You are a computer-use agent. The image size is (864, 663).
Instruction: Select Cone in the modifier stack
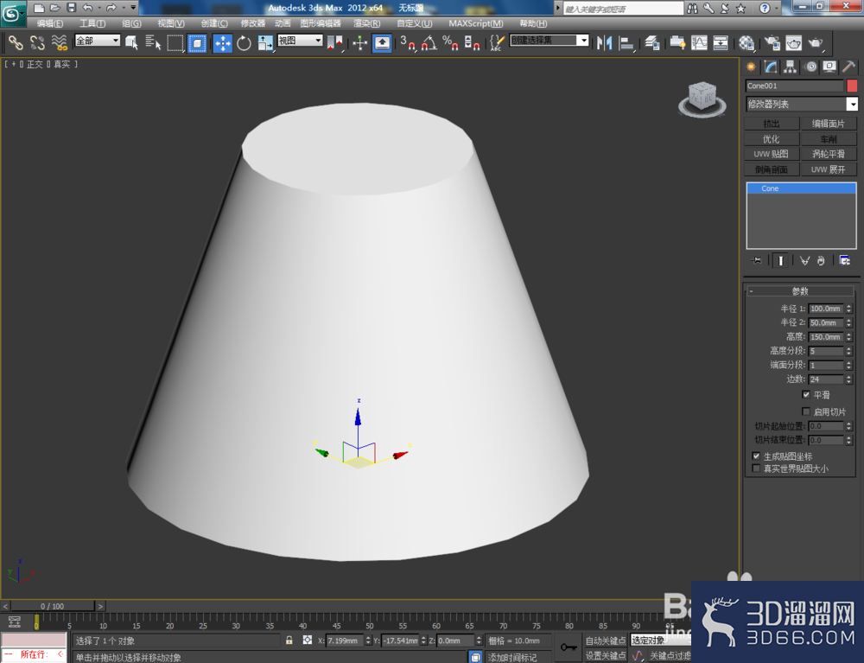click(x=801, y=188)
